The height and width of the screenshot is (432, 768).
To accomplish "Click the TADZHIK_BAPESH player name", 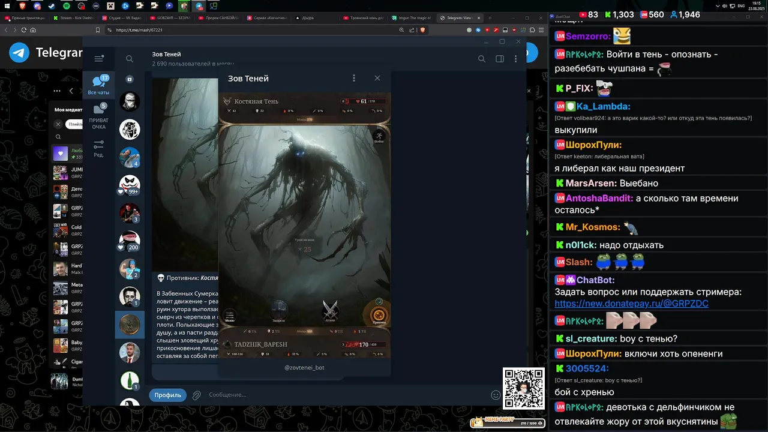I will point(260,344).
